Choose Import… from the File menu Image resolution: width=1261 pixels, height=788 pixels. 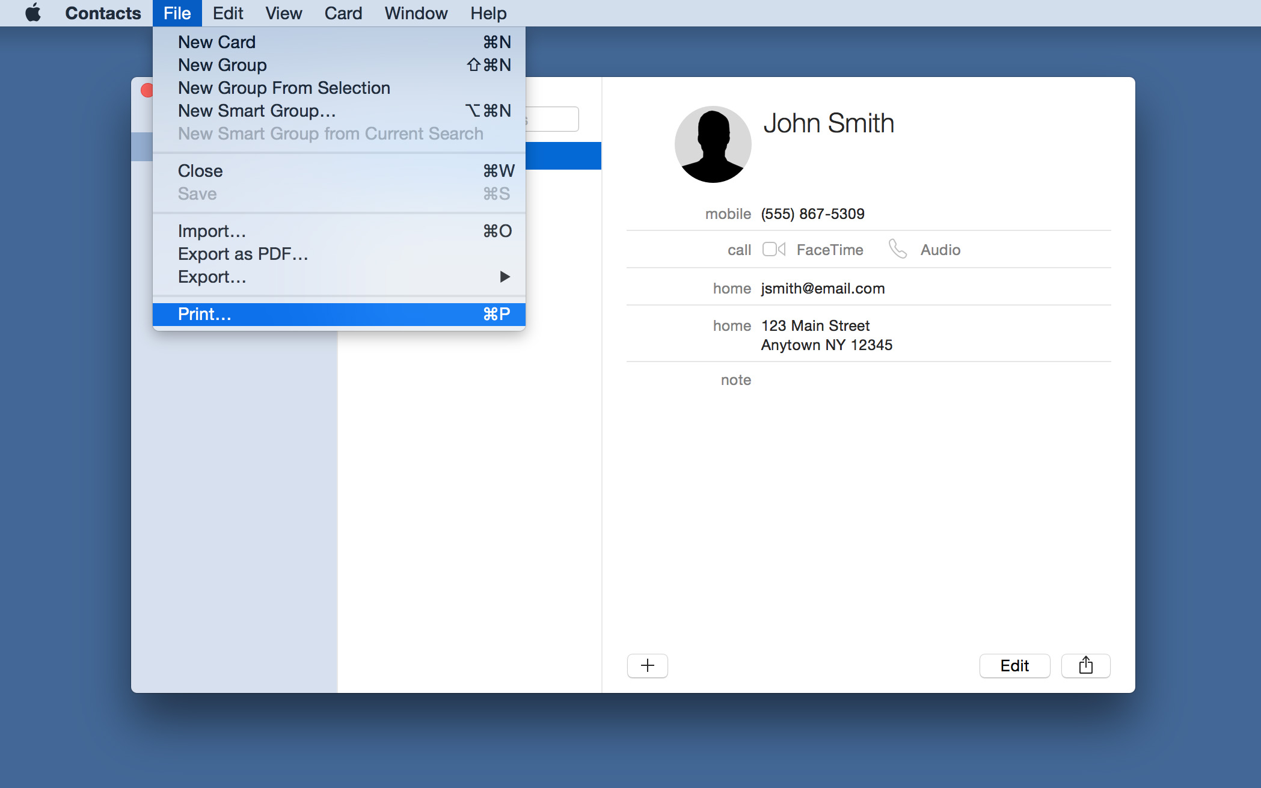point(339,231)
